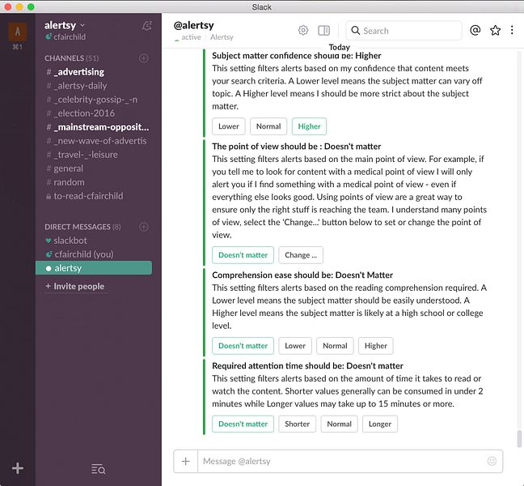Open the _election-2016 channel

94,113
